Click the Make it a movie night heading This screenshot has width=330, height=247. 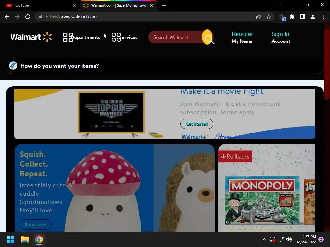[222, 92]
